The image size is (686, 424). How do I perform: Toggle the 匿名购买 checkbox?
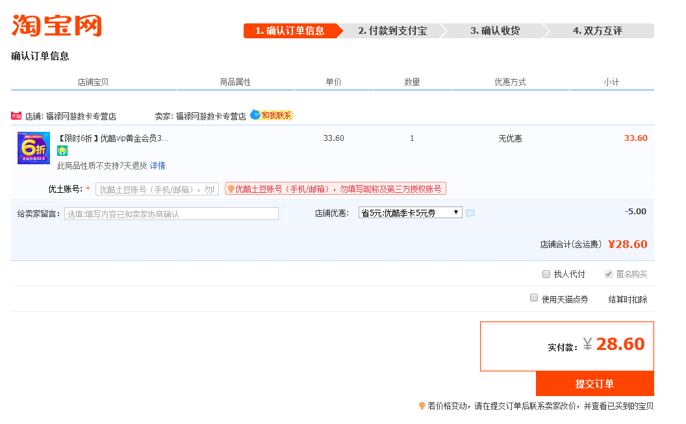tap(608, 274)
